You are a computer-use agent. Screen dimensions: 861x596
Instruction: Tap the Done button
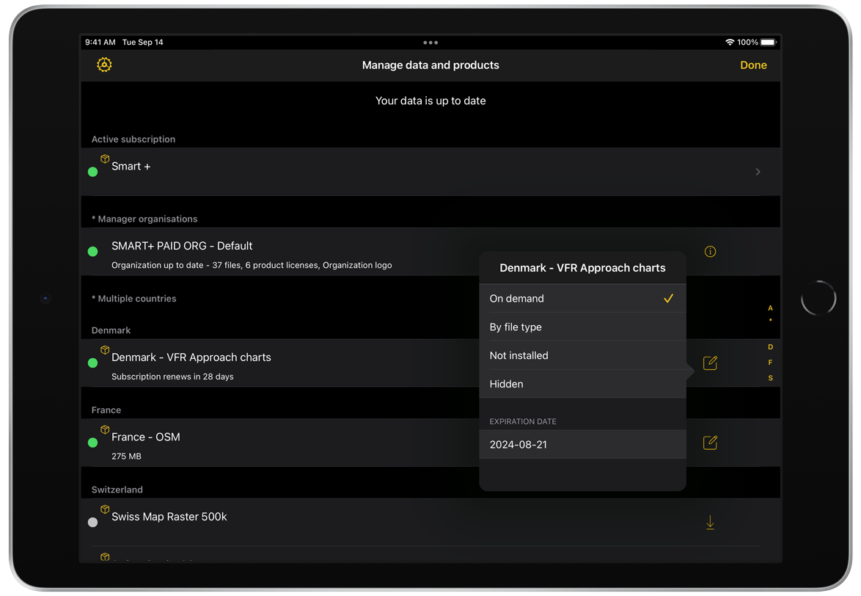point(753,65)
